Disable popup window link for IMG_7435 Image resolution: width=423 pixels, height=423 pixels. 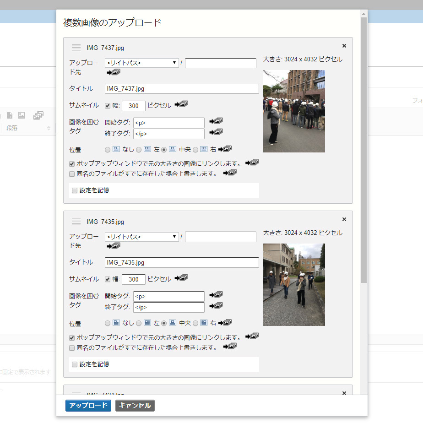coord(72,337)
